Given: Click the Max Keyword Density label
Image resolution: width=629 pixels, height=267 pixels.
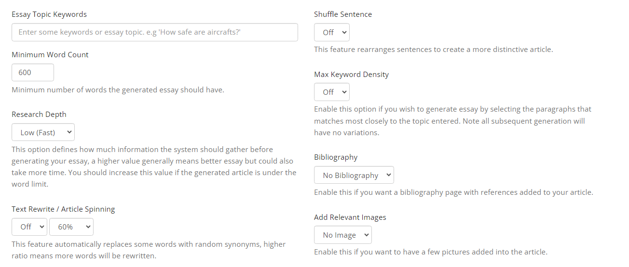Looking at the screenshot, I should [351, 75].
